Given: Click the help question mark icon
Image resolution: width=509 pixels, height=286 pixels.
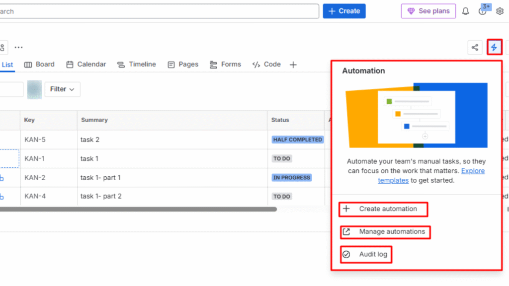Looking at the screenshot, I should click(483, 10).
